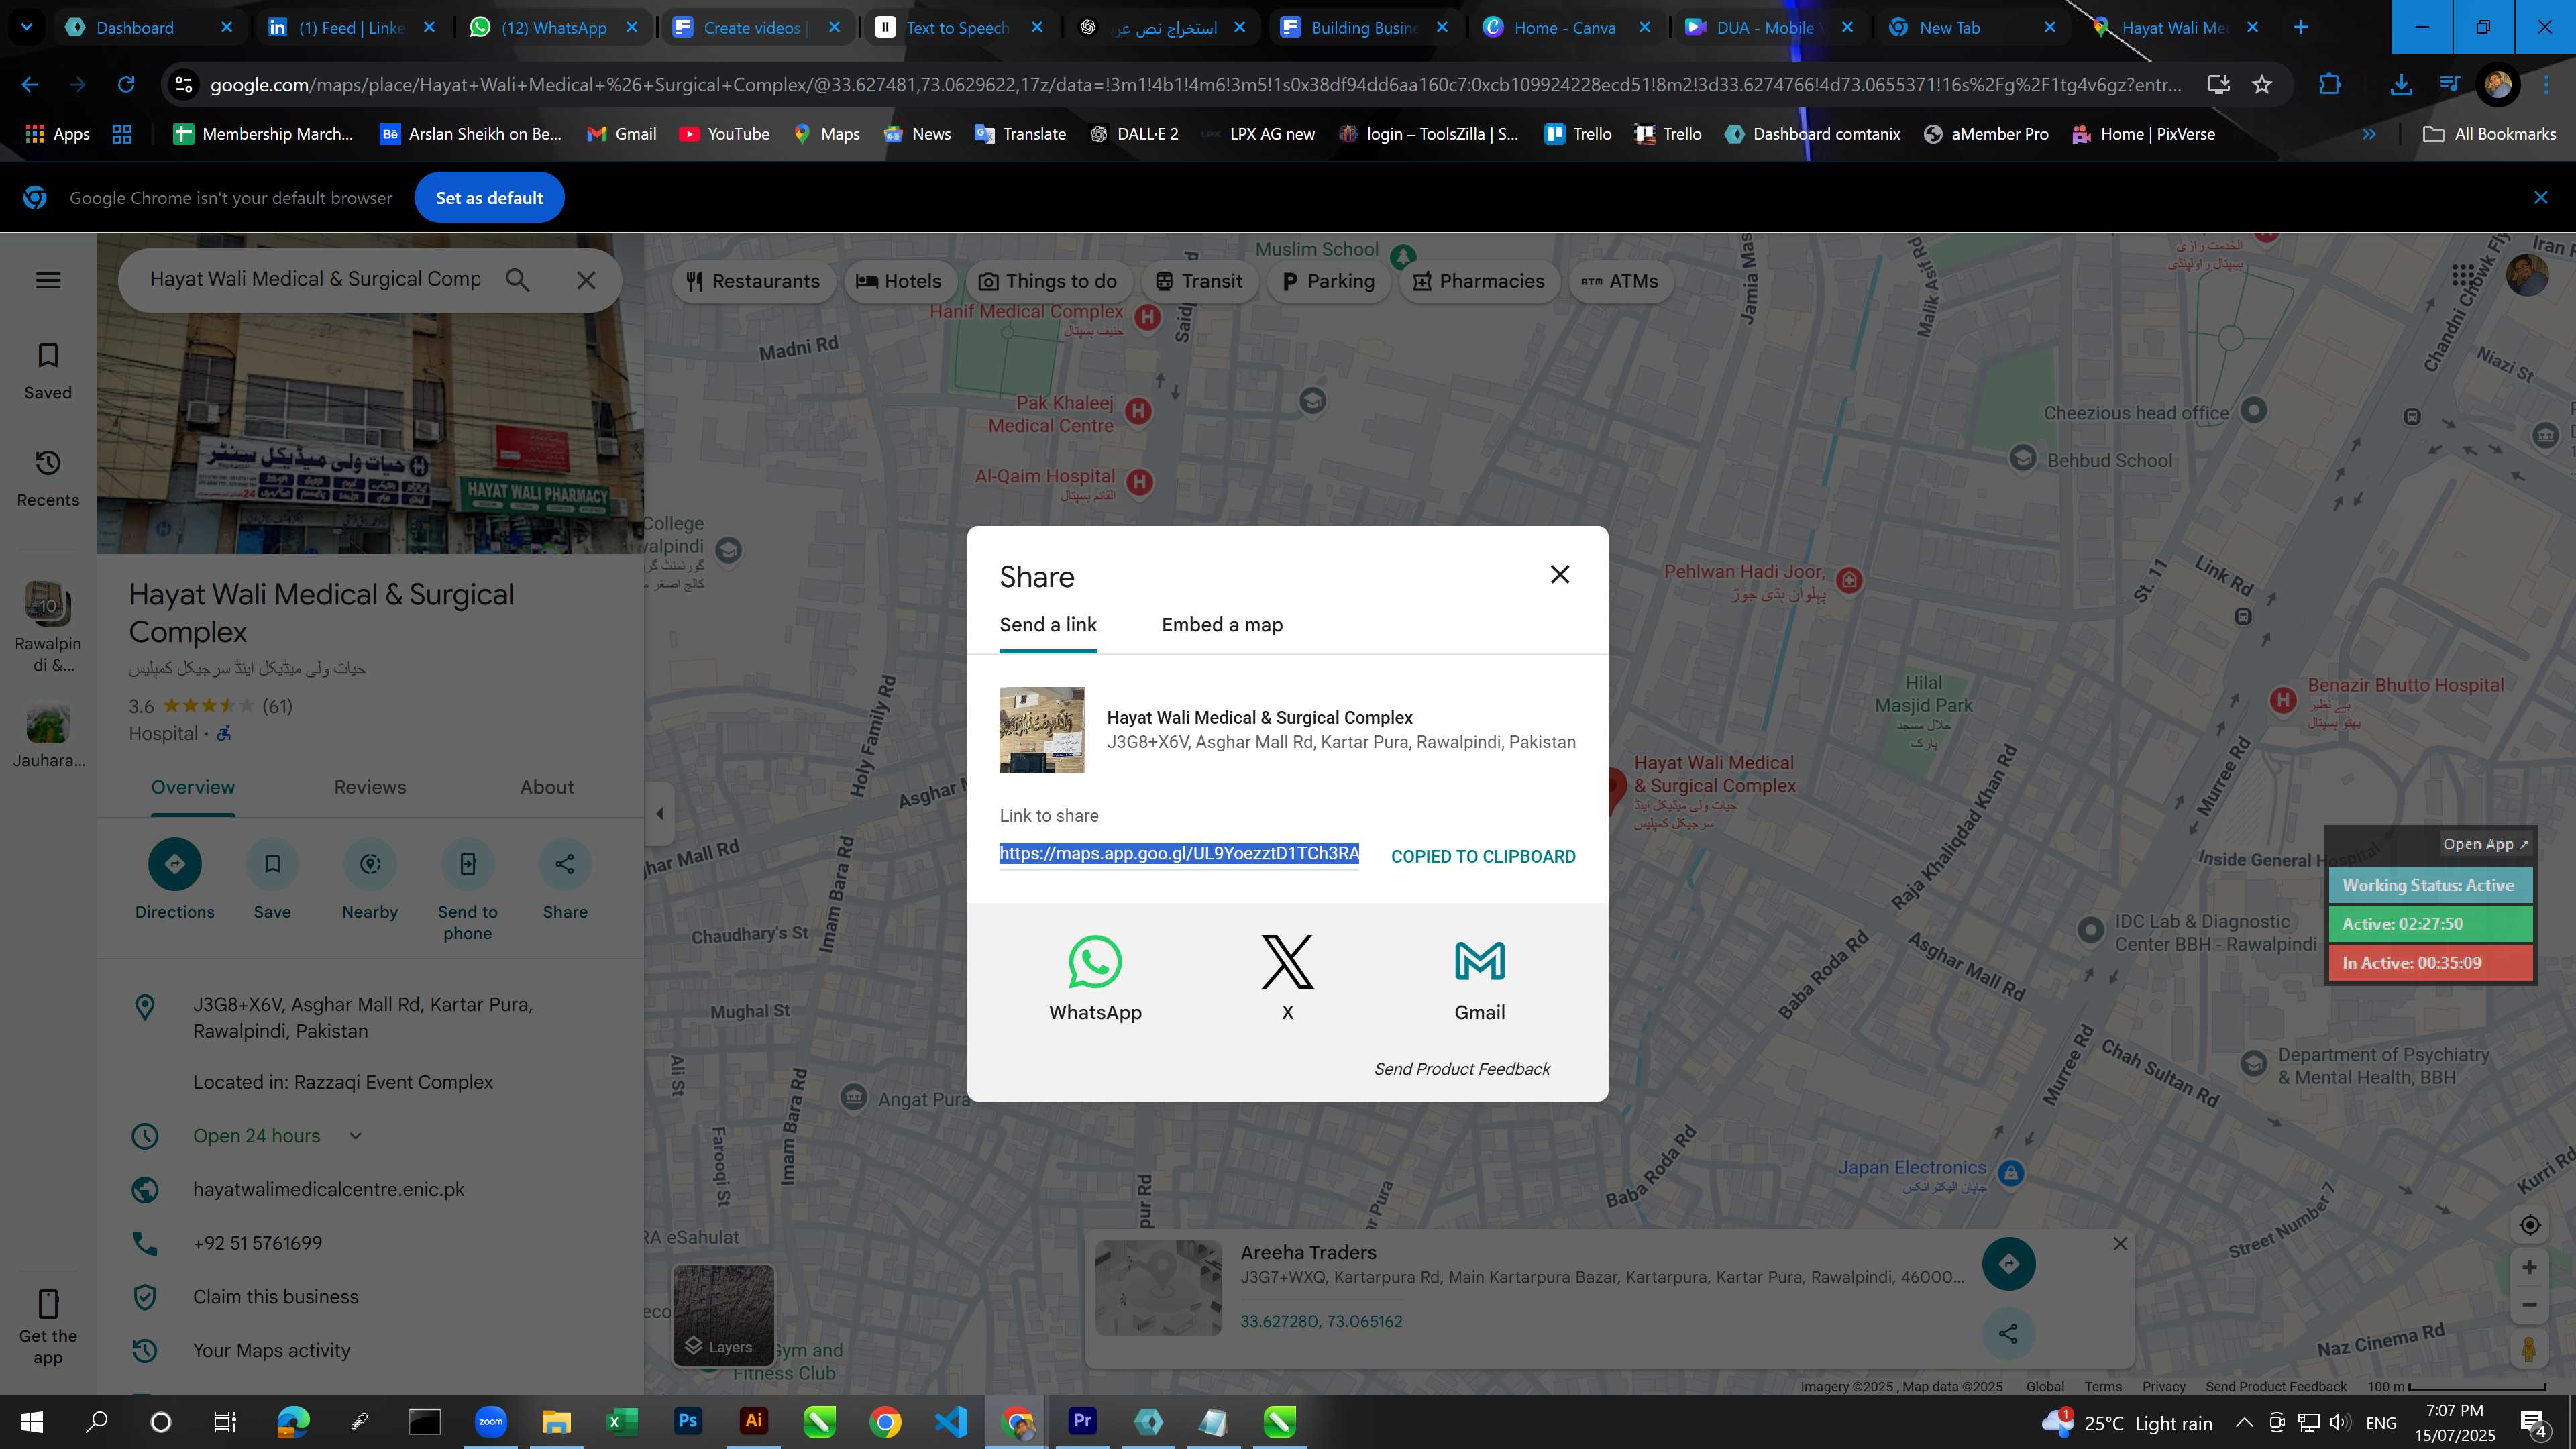Screen dimensions: 2576x1449
Task: Save the place using the Save icon
Action: click(x=272, y=880)
